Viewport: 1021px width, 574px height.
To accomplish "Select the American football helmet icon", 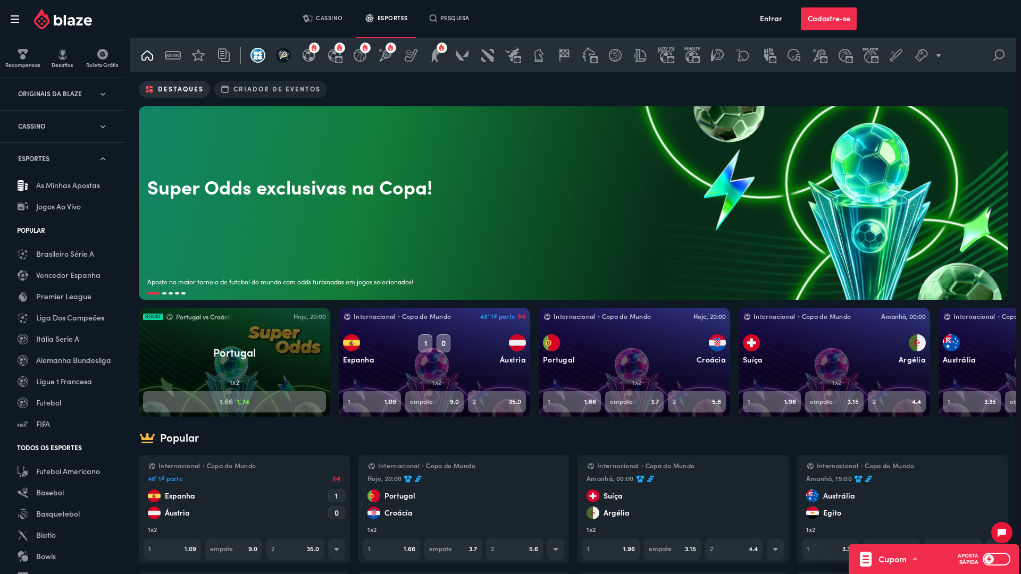I will click(794, 55).
